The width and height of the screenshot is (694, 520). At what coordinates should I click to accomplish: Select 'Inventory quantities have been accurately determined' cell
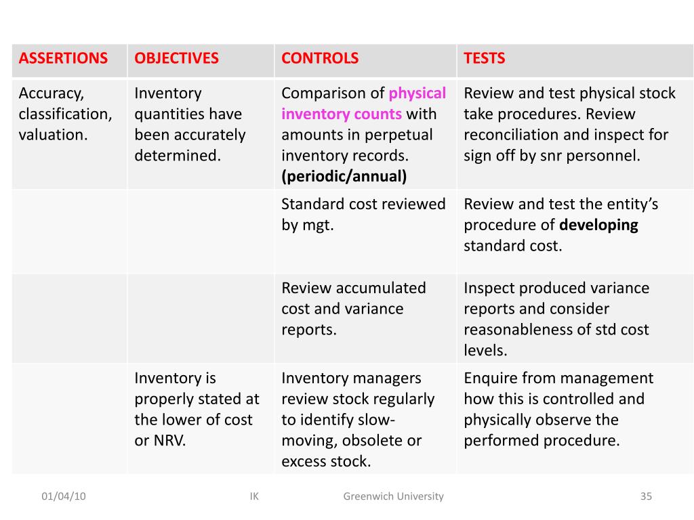click(x=201, y=134)
